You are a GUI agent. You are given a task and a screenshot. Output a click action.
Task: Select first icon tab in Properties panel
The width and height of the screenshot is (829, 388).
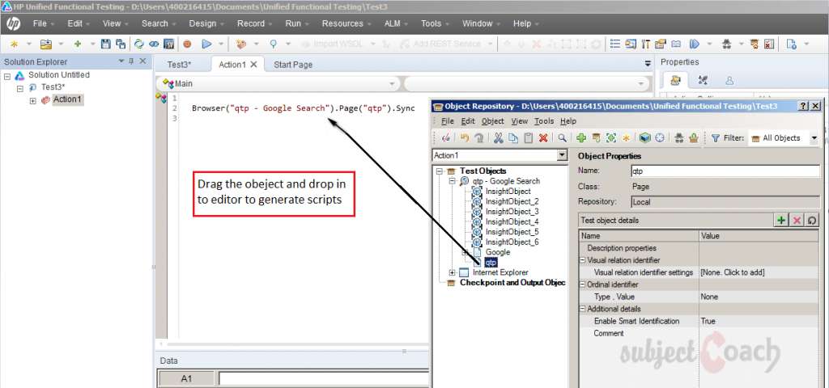click(675, 80)
